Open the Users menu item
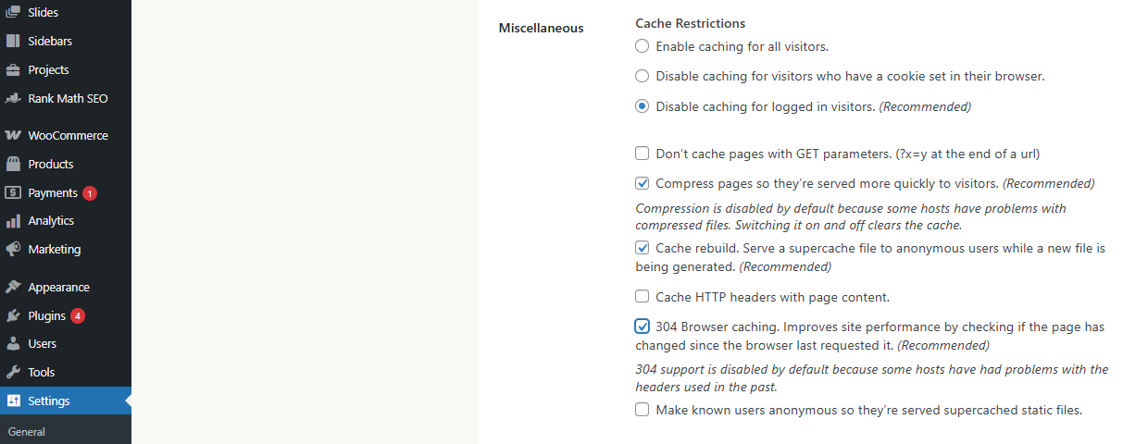Screen dimensions: 1123x444 pyautogui.click(x=42, y=344)
